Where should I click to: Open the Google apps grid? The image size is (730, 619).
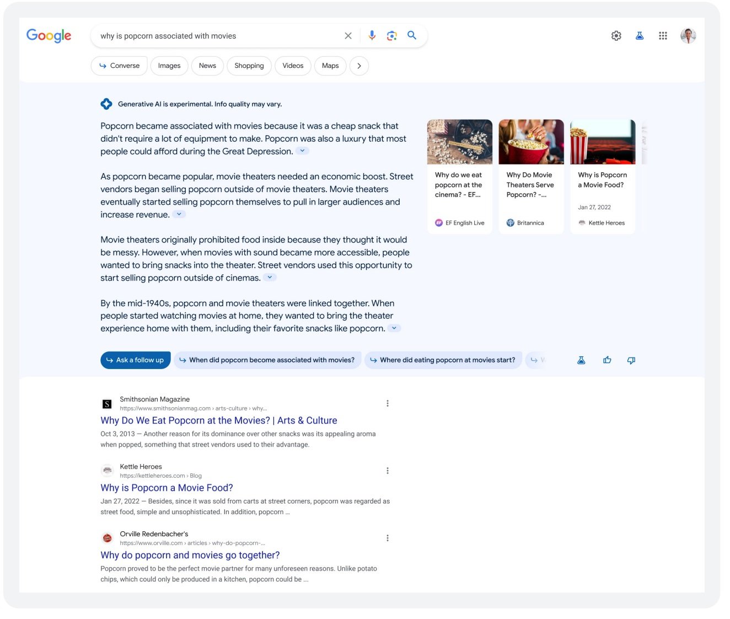(x=663, y=35)
